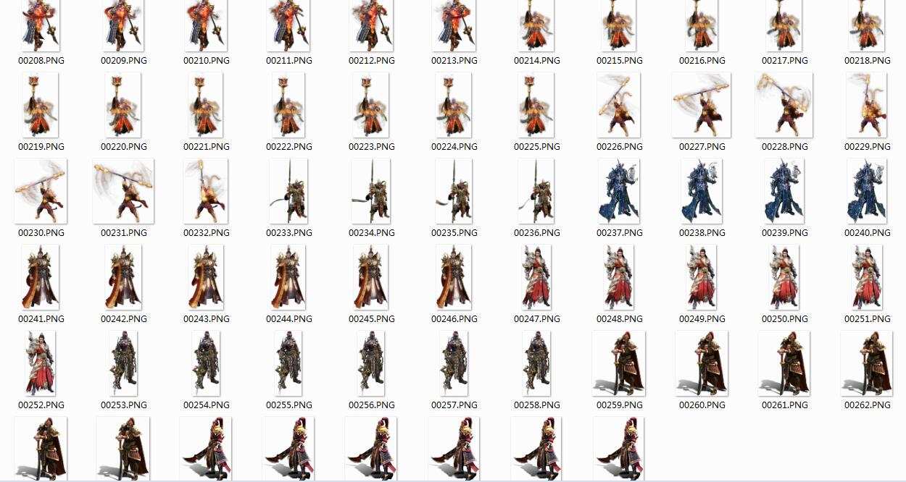Select the file name 00249.PNG
Image resolution: width=906 pixels, height=482 pixels.
pos(702,319)
